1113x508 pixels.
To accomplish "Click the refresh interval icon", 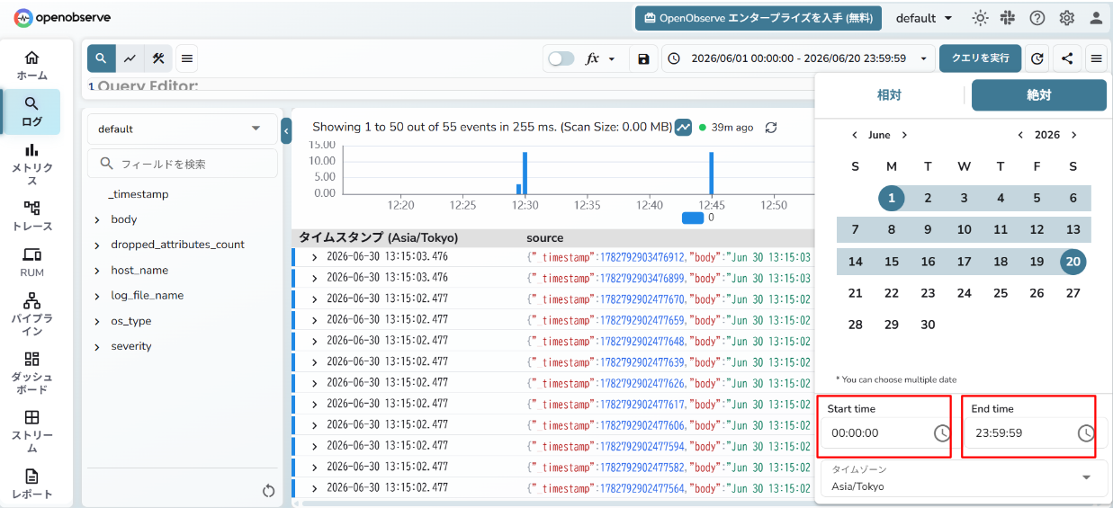I will [1037, 58].
